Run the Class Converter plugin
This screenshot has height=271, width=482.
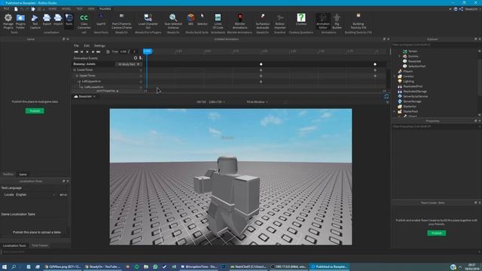84,21
